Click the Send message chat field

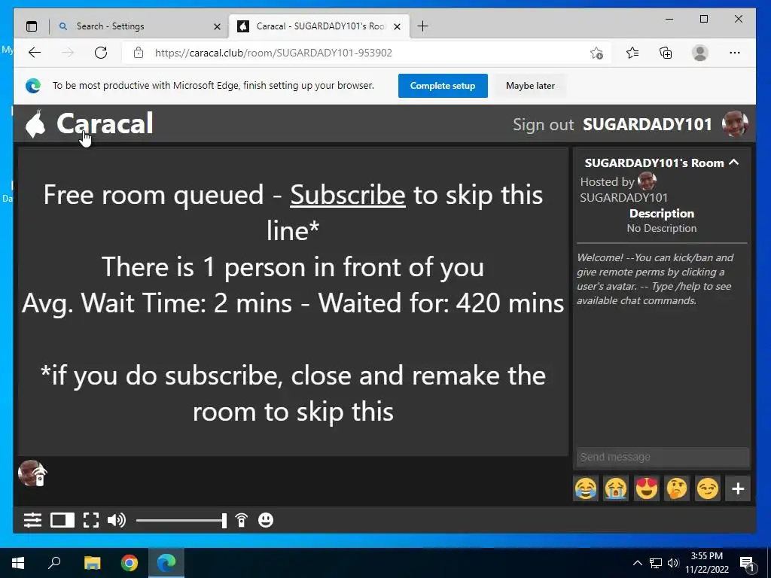coord(663,457)
